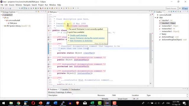Open the Refactor menu
Viewport: 189px width, 106px height.
19,5
